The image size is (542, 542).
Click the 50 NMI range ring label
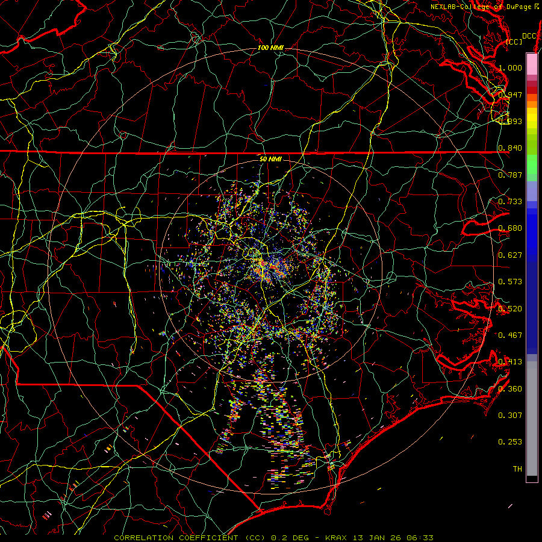270,159
